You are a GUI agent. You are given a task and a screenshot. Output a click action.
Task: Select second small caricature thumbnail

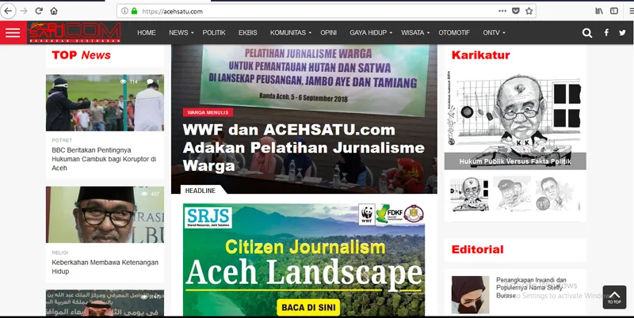point(512,194)
